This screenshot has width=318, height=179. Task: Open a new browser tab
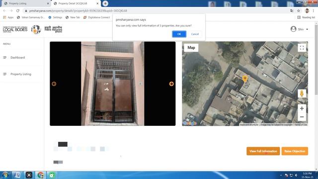click(105, 3)
